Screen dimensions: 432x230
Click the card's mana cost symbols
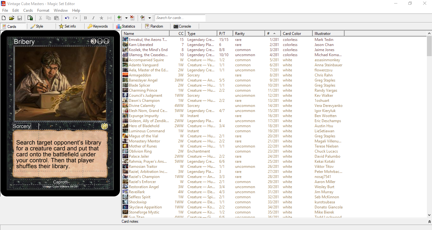click(100, 41)
